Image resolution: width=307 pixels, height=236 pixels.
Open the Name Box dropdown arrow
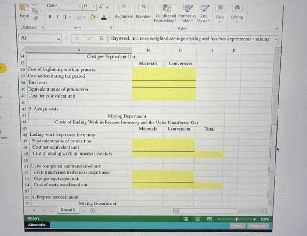58,39
